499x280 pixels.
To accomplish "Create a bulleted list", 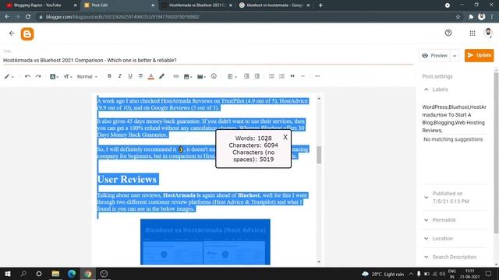I will (x=271, y=76).
